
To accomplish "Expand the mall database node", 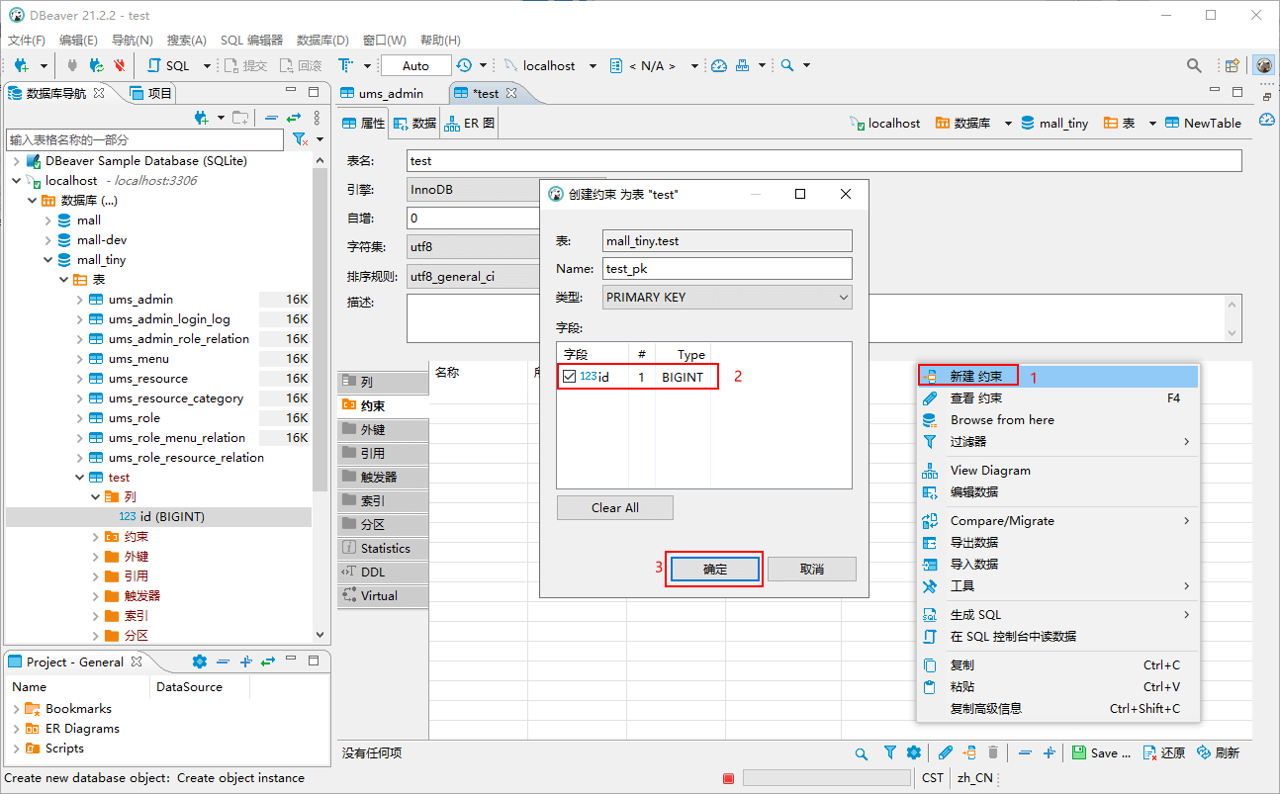I will click(47, 221).
